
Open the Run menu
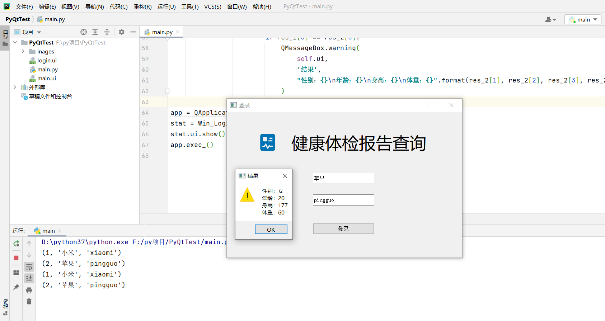(x=167, y=6)
